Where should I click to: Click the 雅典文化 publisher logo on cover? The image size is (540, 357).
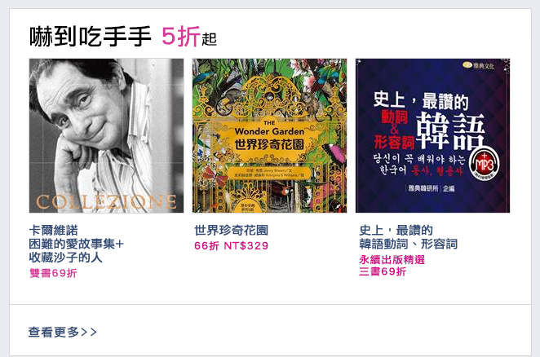(478, 65)
